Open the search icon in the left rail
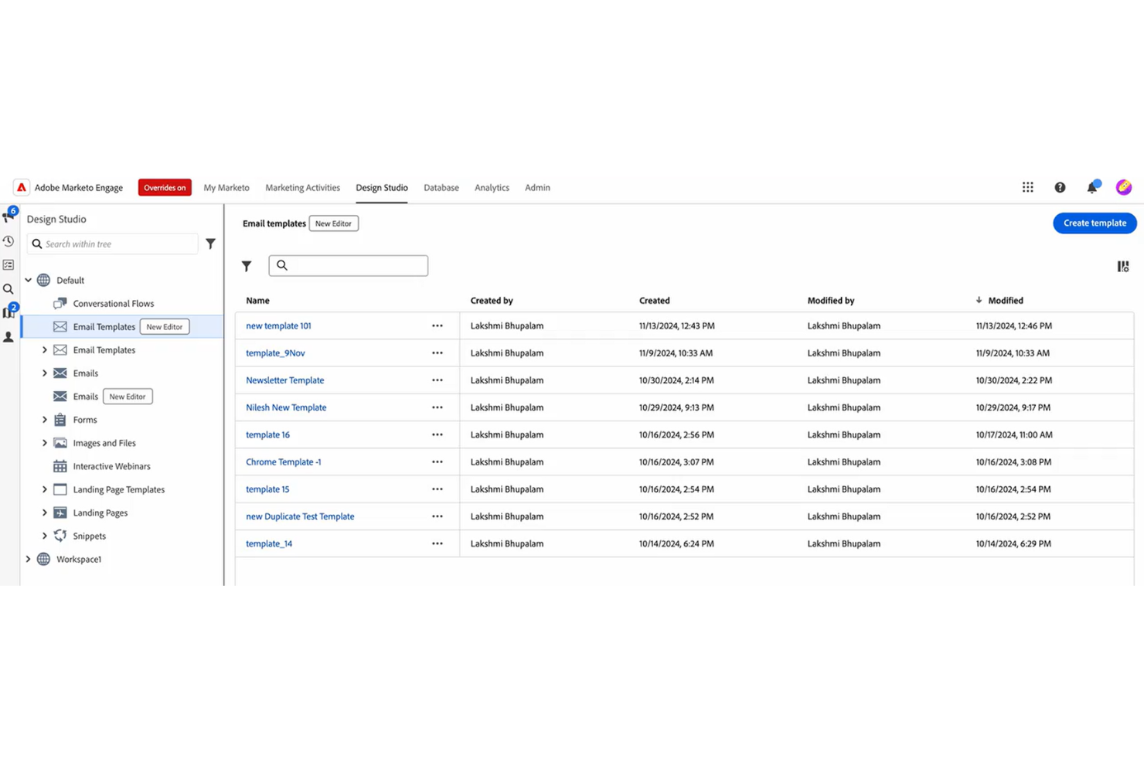1144x763 pixels. coord(9,288)
